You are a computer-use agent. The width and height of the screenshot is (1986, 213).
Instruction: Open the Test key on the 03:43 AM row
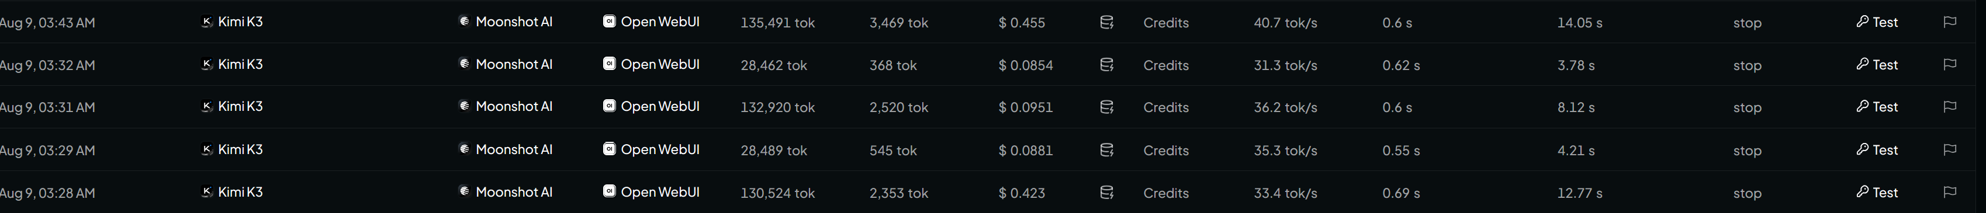tap(1877, 22)
